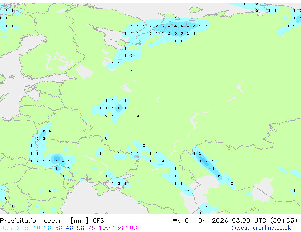Viewport: 301px width, 232px height.
Task: Choose the 40 mm legend value
Action: click(69, 228)
